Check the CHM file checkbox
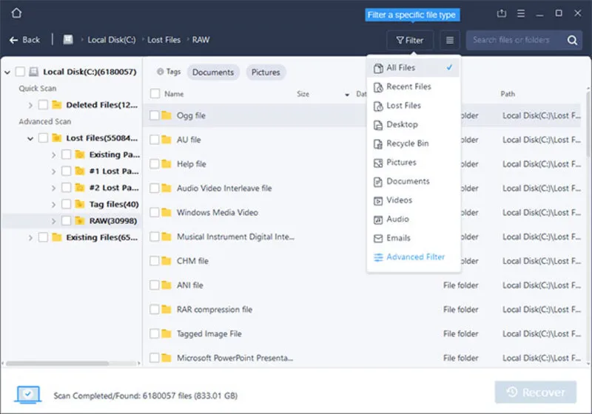This screenshot has width=592, height=414. [155, 260]
